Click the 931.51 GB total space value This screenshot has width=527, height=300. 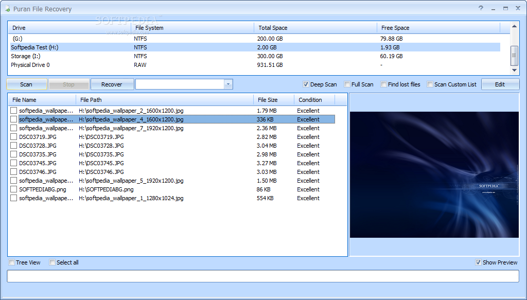(270, 65)
